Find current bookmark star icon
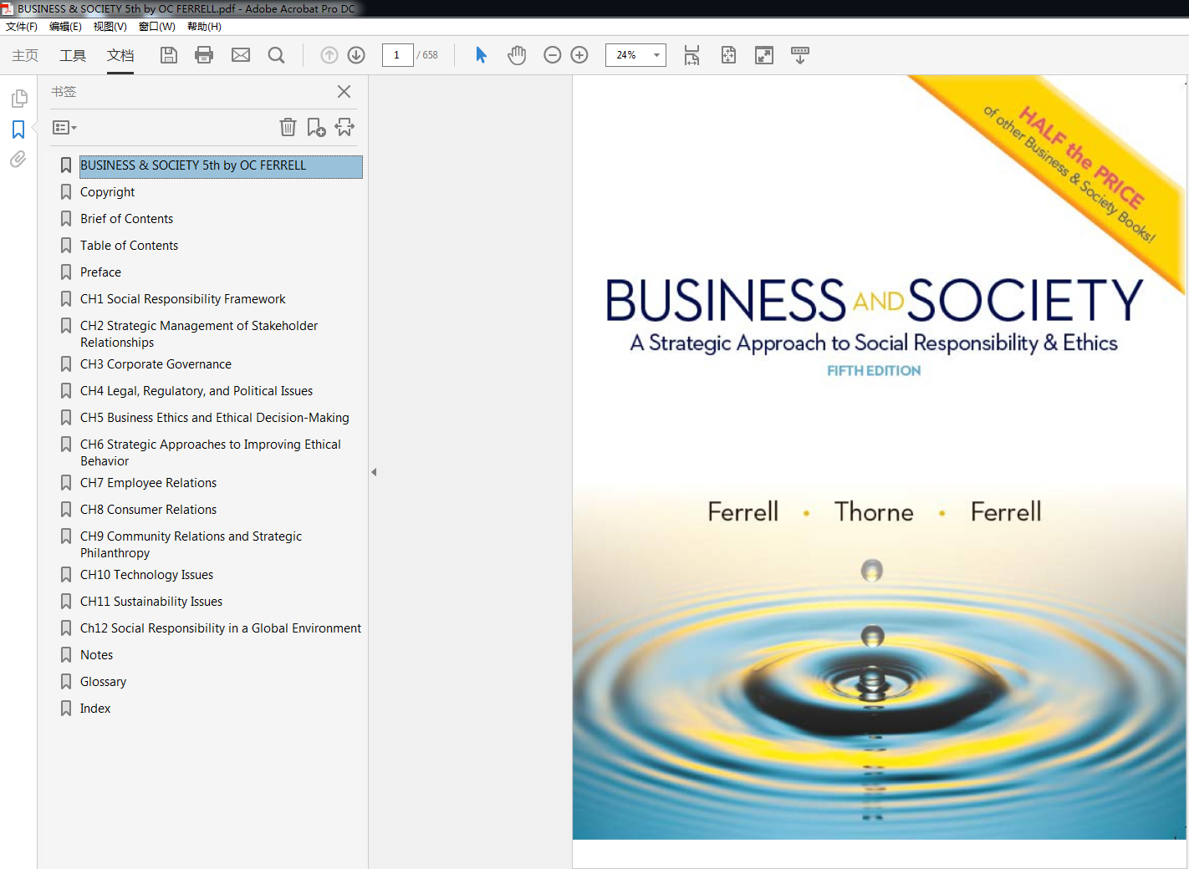The width and height of the screenshot is (1189, 869). tap(344, 127)
